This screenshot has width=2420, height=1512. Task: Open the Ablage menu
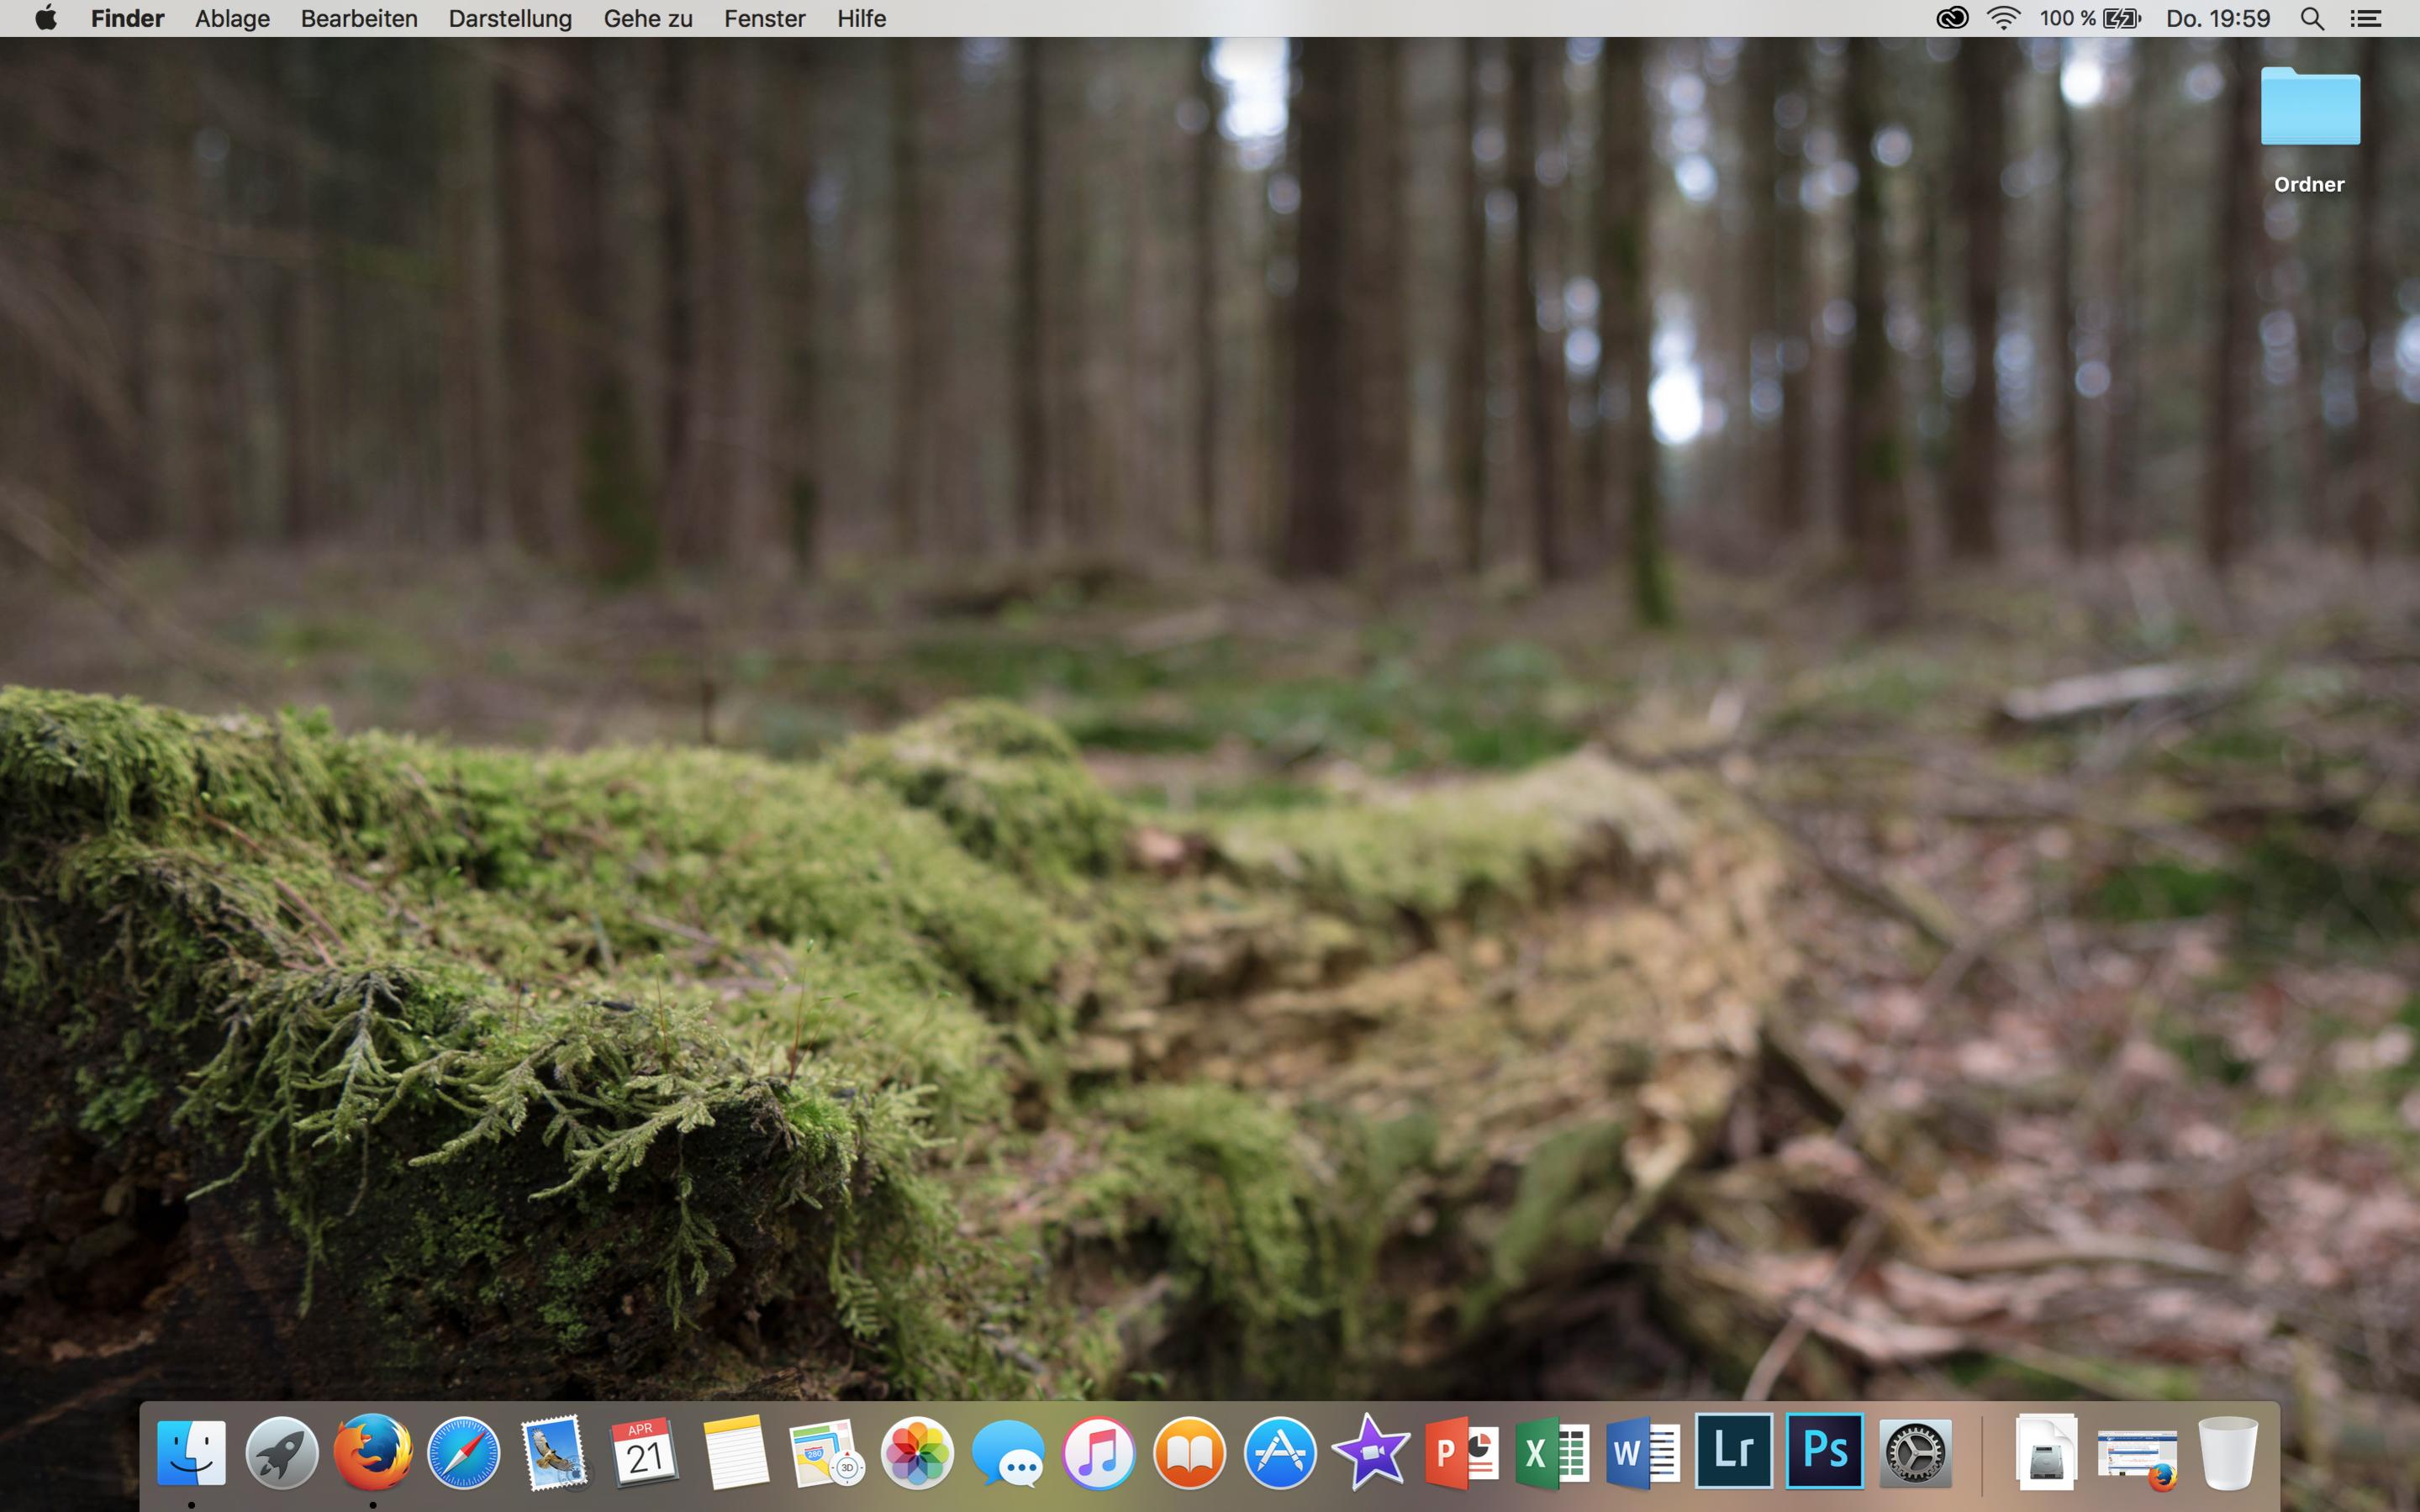(232, 18)
